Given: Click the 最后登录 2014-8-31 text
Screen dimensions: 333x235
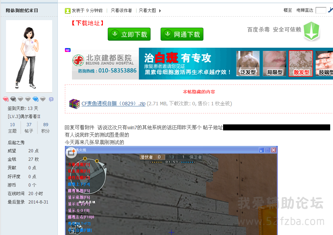Looking at the screenshot, I should [x=28, y=202].
